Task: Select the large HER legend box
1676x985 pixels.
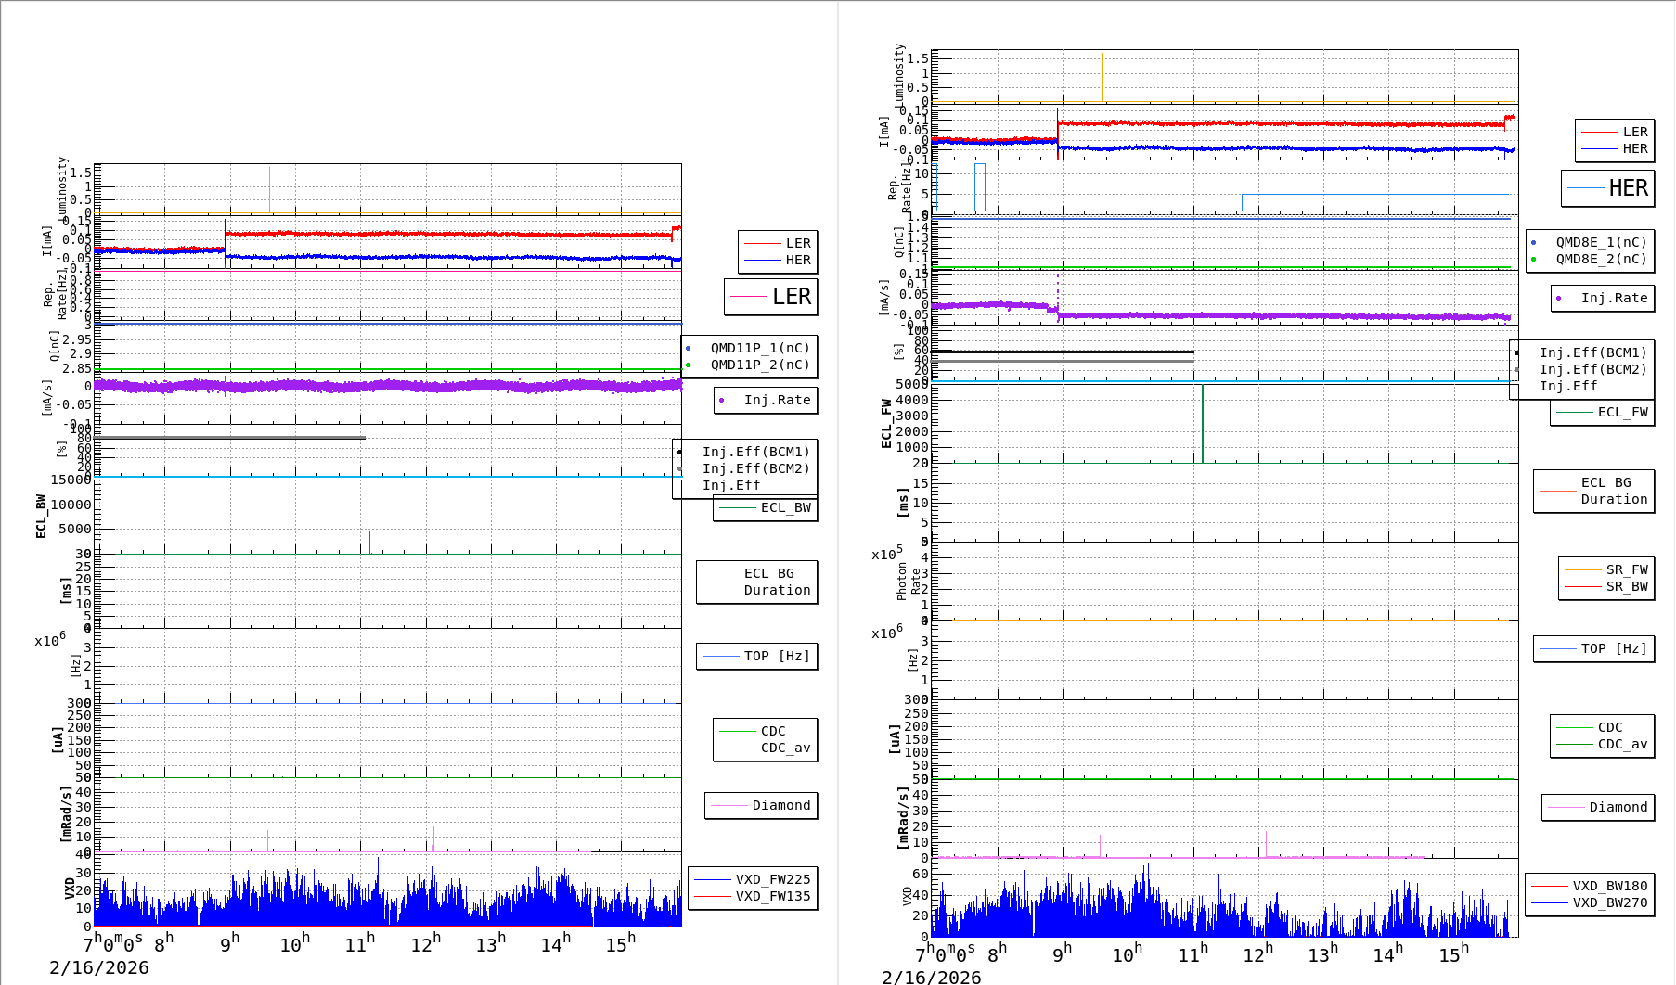Action: coord(1607,188)
